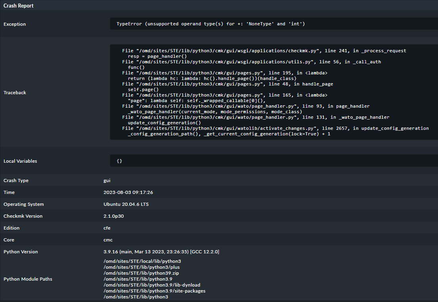Select the Checkmk version 2.1.0p30 value
438x302 pixels.
(x=115, y=216)
